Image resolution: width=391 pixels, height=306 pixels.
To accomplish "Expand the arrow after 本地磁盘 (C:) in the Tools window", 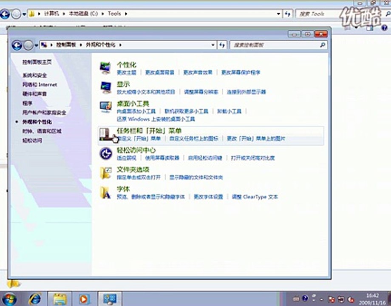I will click(102, 14).
